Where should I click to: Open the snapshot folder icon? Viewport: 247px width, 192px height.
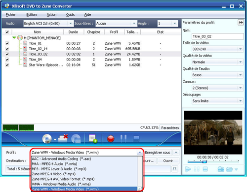click(x=229, y=169)
